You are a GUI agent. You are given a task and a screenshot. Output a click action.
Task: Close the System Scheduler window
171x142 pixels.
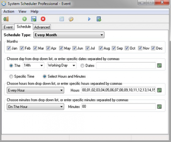tap(162, 2)
